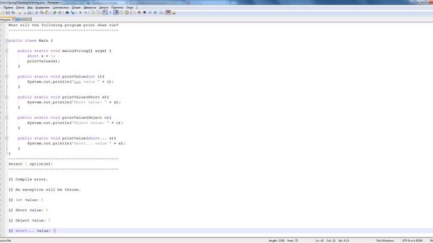Collapse the printValue(int i) method fold
The height and width of the screenshot is (243, 433).
coord(7,76)
